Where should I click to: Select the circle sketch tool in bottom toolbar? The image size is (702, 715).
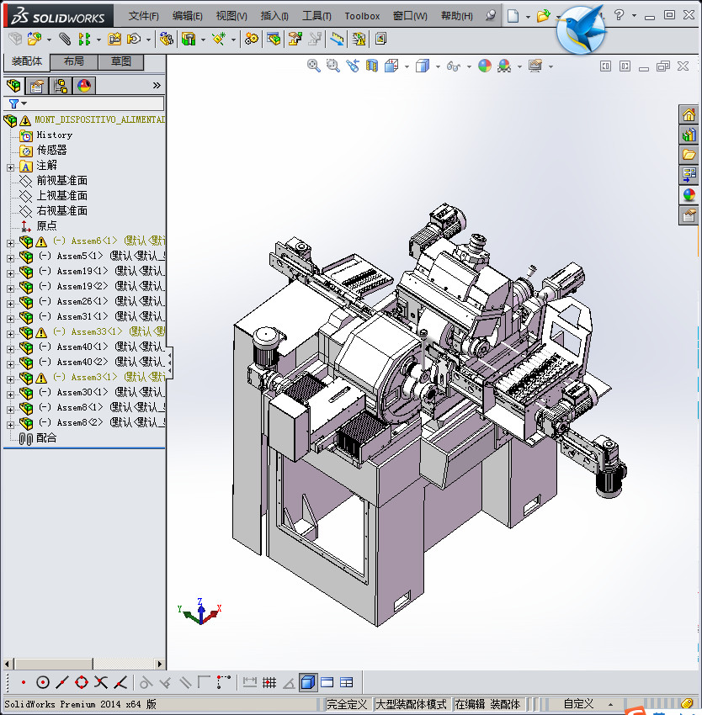tap(43, 682)
